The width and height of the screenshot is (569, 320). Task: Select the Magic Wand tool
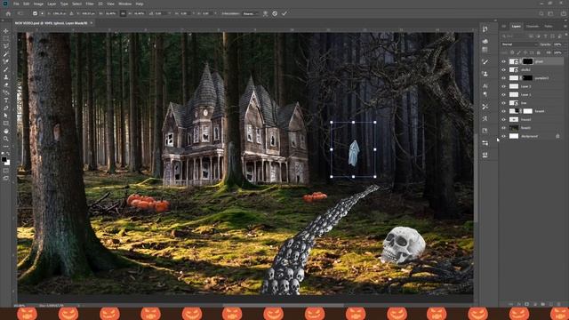coord(6,54)
